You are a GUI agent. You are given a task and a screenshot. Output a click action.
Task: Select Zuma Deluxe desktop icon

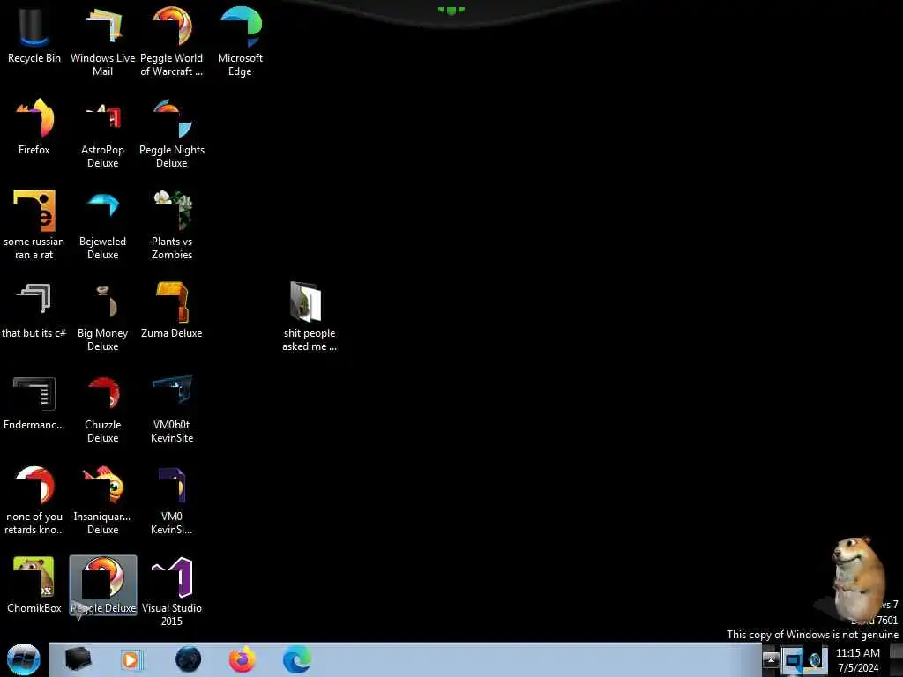point(172,309)
